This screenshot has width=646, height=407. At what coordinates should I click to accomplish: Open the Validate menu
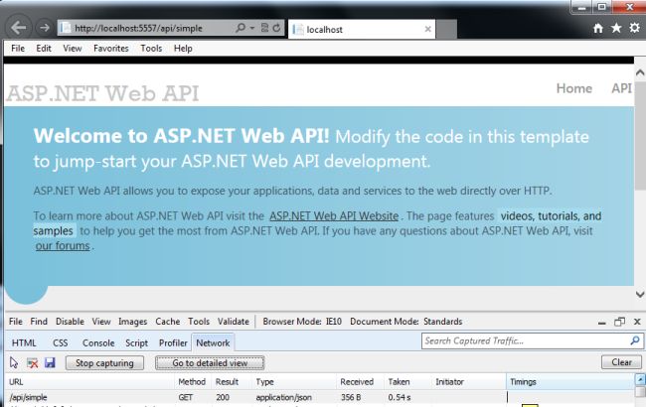point(234,322)
